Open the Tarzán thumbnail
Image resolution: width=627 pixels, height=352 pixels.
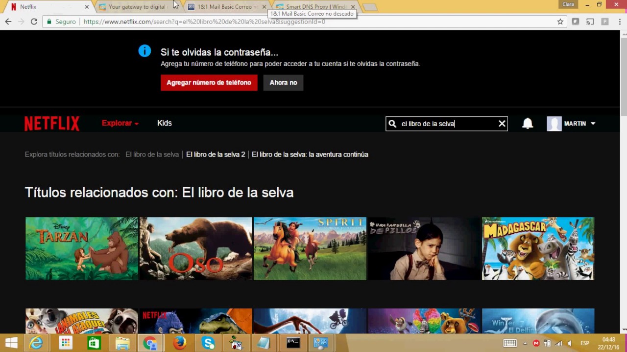[x=82, y=248]
